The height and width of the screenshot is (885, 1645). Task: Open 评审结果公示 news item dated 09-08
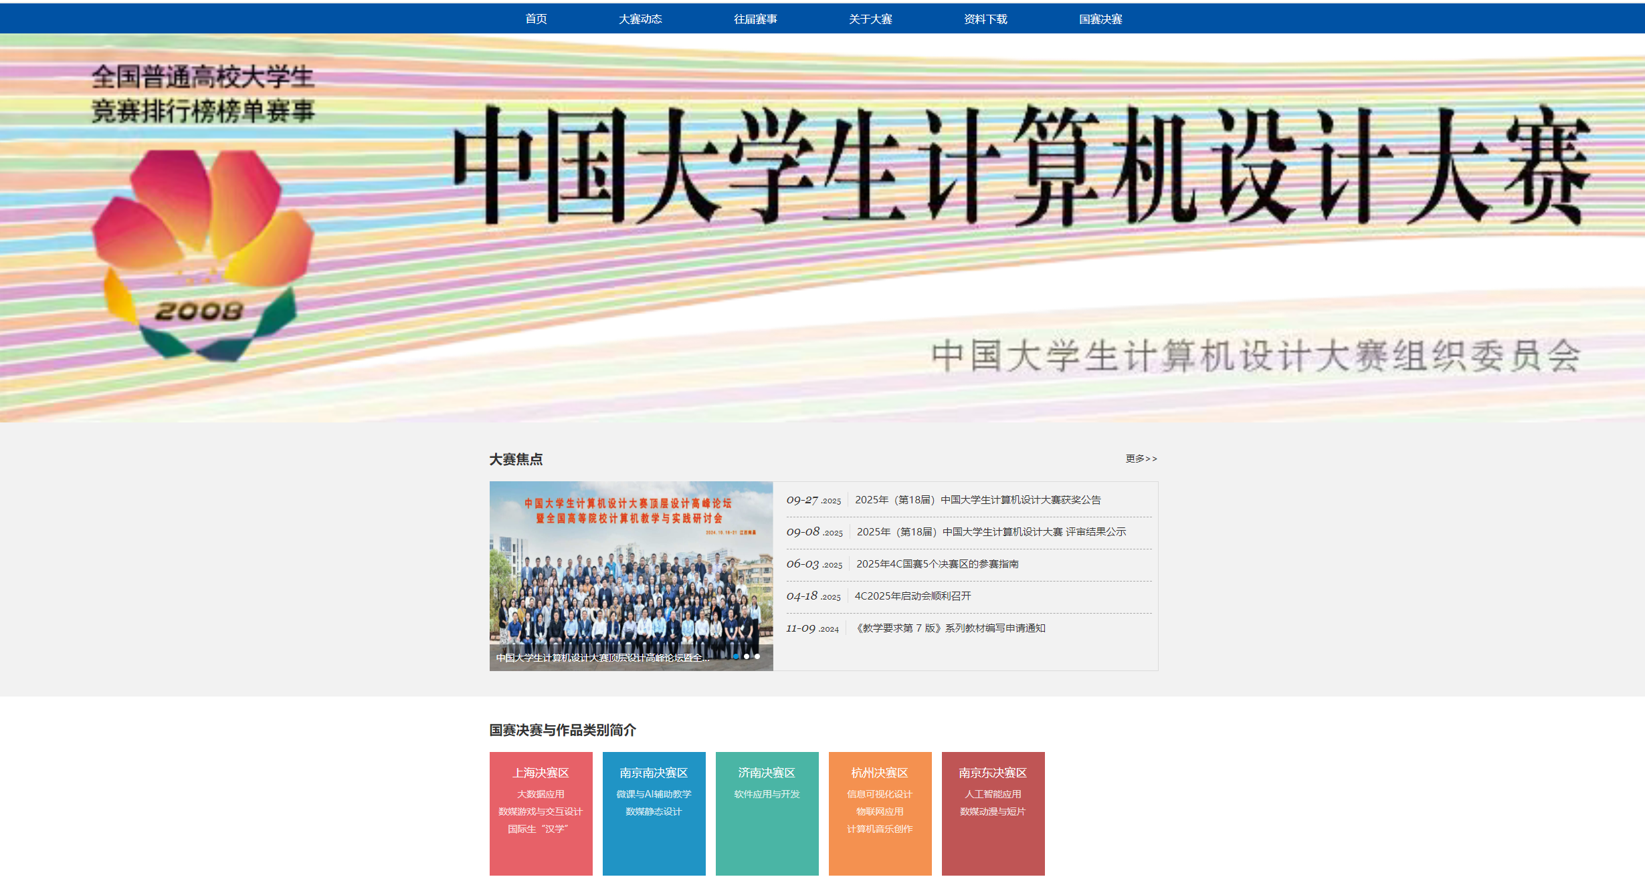[x=991, y=532]
